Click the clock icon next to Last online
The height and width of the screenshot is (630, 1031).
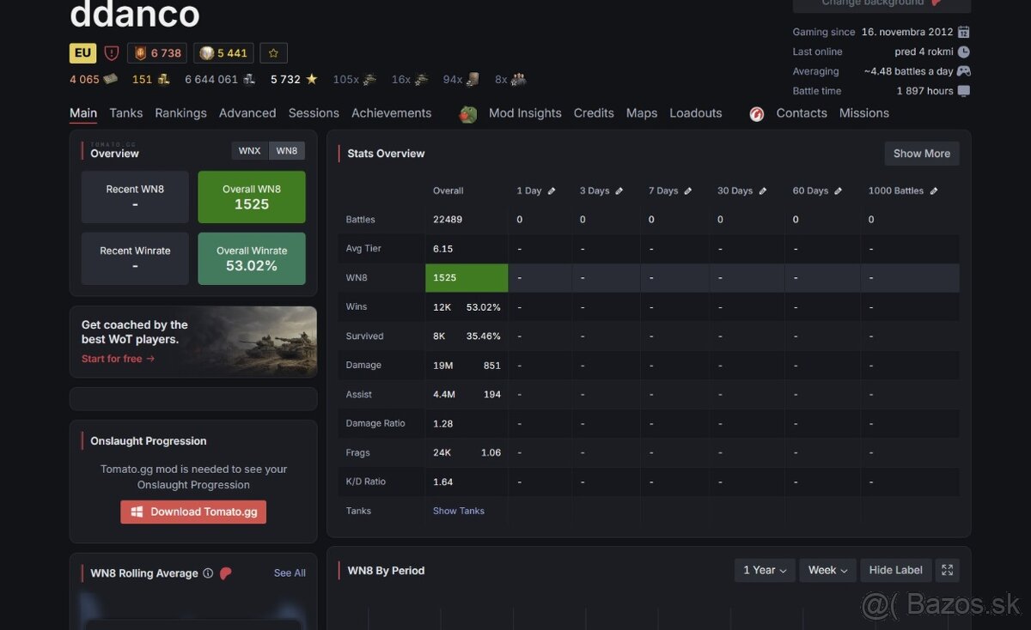coord(964,51)
